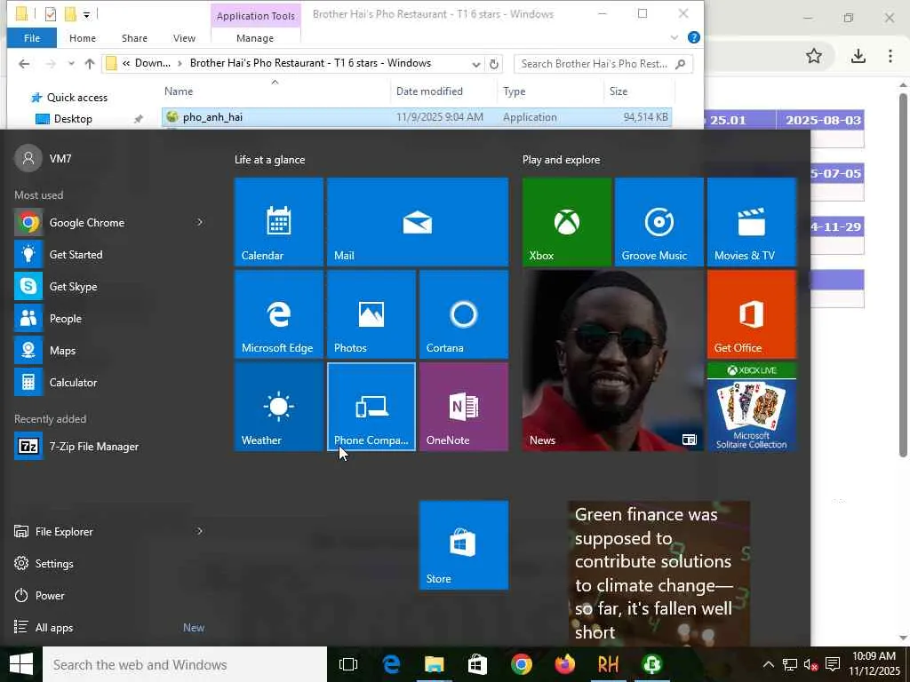Image resolution: width=910 pixels, height=682 pixels.
Task: Open Maps app from Most used
Action: 62,351
